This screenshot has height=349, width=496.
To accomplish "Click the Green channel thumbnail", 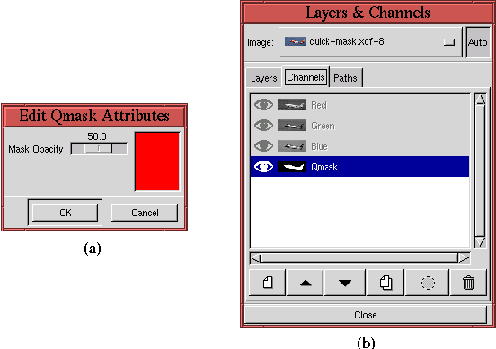I will pyautogui.click(x=292, y=126).
